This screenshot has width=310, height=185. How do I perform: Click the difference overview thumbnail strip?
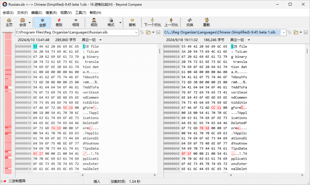[8, 103]
